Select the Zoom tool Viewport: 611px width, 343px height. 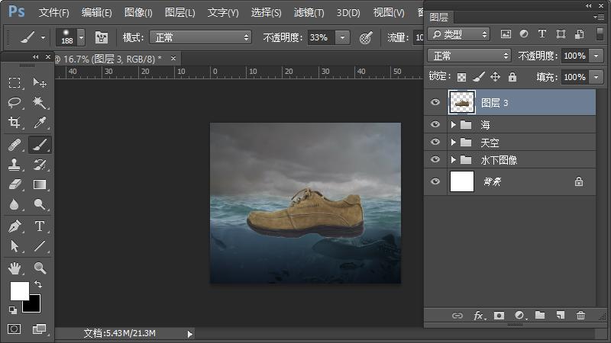[x=40, y=268]
